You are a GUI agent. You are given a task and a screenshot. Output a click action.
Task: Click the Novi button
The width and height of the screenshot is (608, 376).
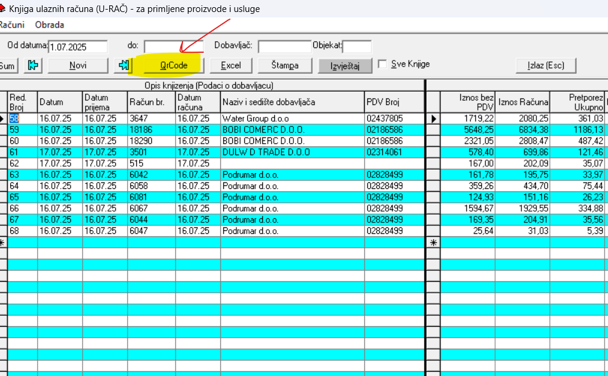[77, 65]
